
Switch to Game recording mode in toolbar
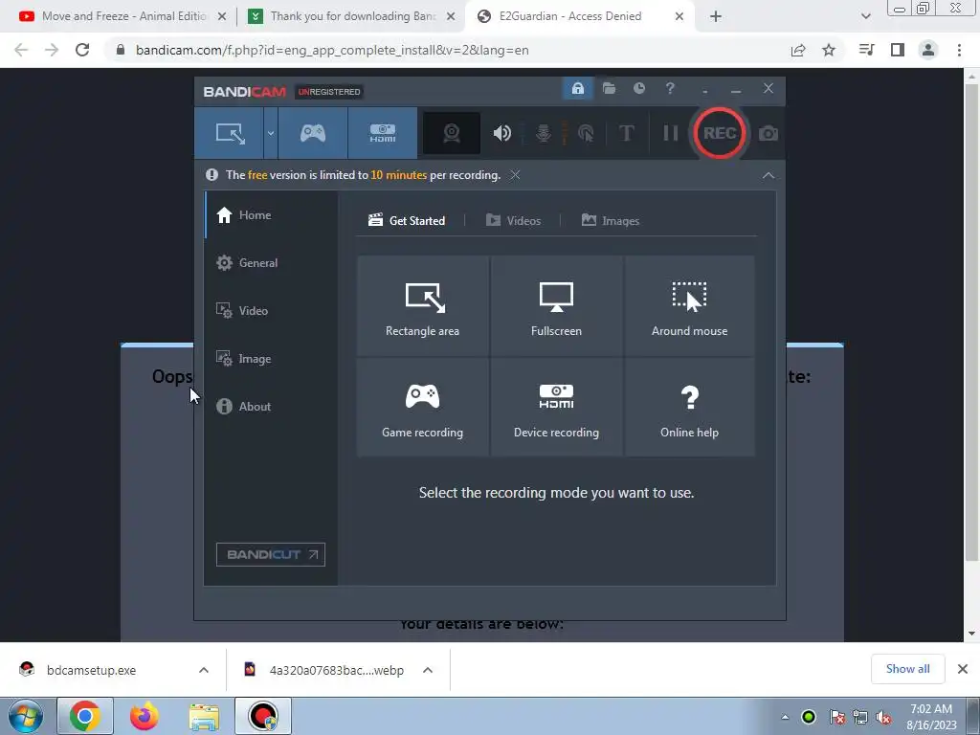313,133
